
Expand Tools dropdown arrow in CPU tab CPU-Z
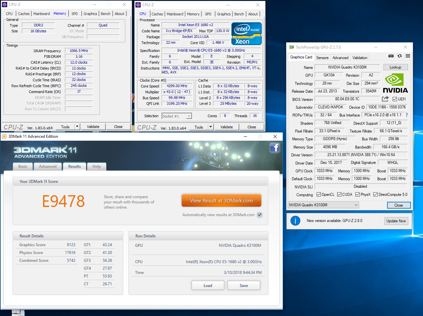[211, 127]
